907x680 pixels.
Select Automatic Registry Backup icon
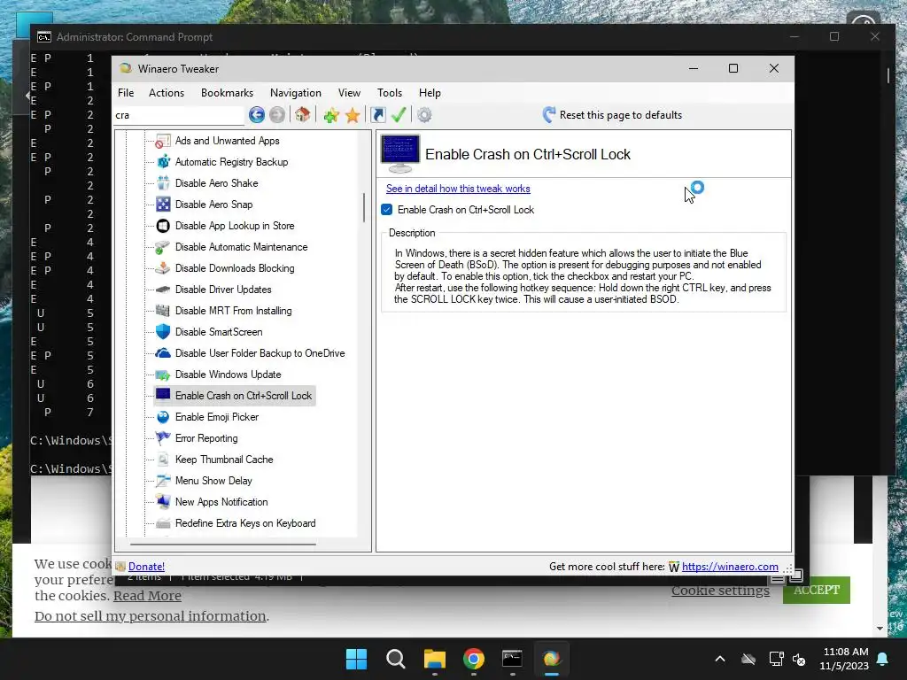click(163, 162)
